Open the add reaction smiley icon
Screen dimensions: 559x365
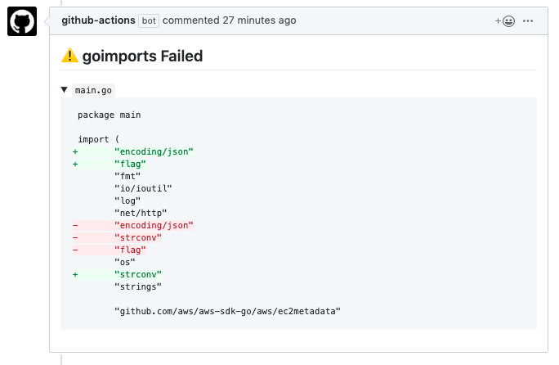point(506,20)
